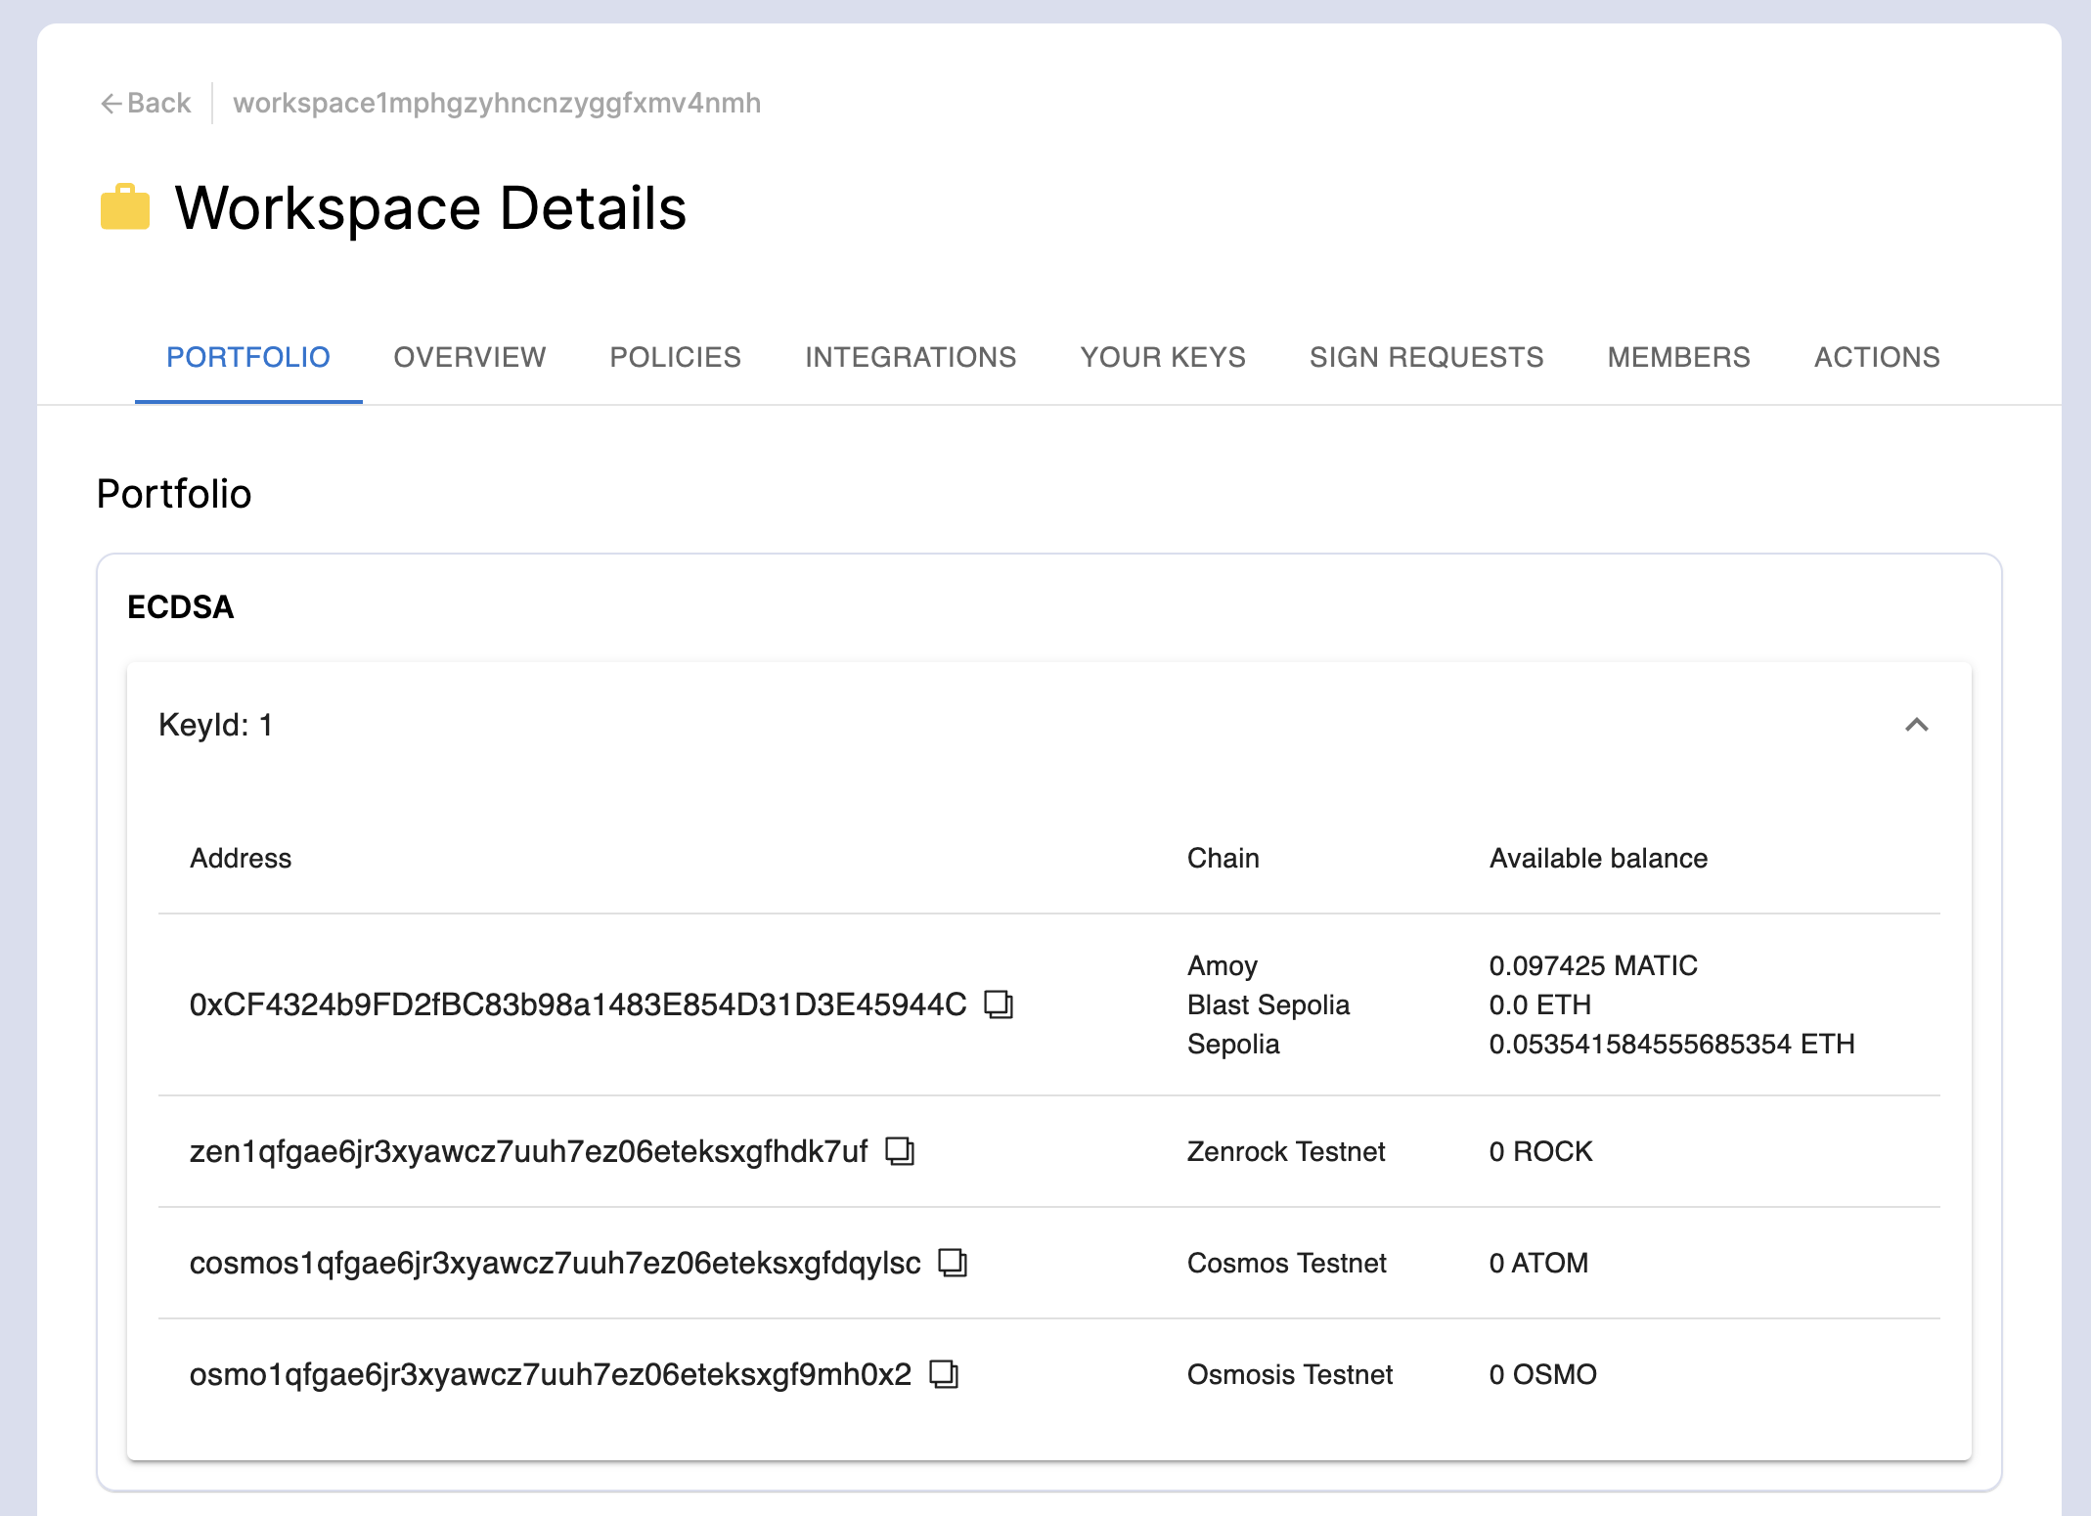Click the ECDSA section header icon
The width and height of the screenshot is (2091, 1516).
pos(1917,726)
